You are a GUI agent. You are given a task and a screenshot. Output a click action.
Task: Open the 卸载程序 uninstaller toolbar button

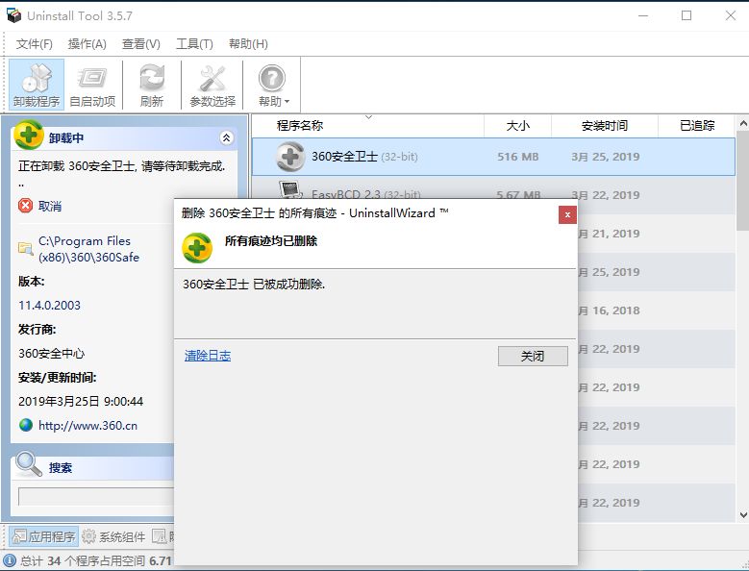pyautogui.click(x=37, y=85)
